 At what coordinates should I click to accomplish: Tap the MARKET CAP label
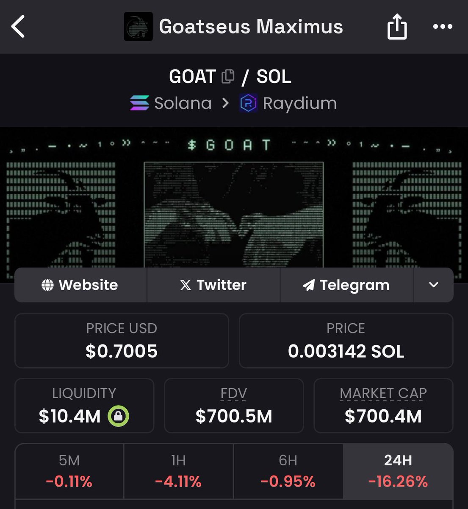pyautogui.click(x=383, y=394)
